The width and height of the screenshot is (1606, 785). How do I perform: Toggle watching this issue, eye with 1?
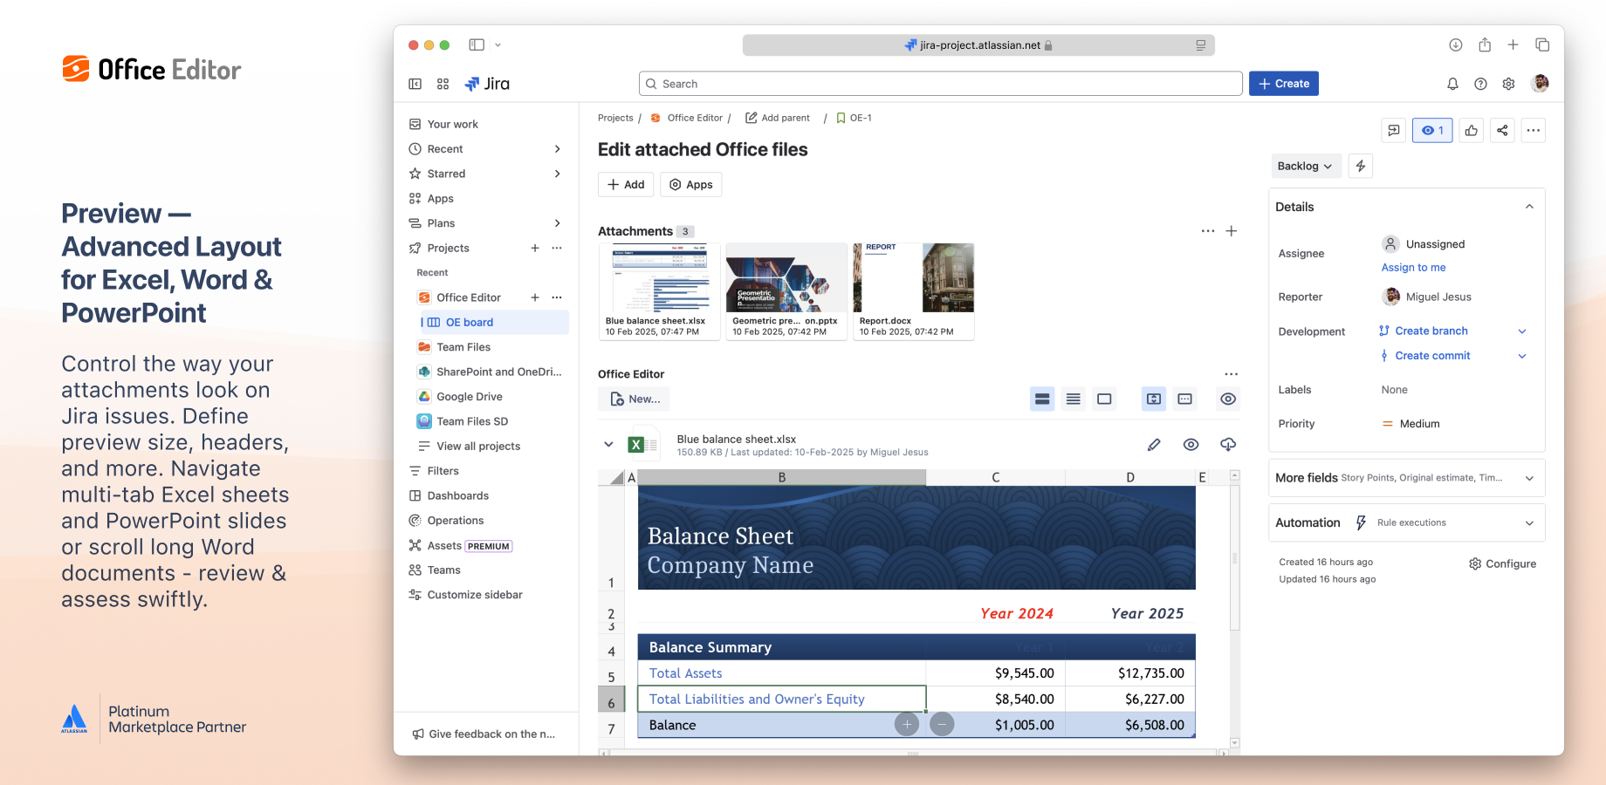pyautogui.click(x=1432, y=130)
